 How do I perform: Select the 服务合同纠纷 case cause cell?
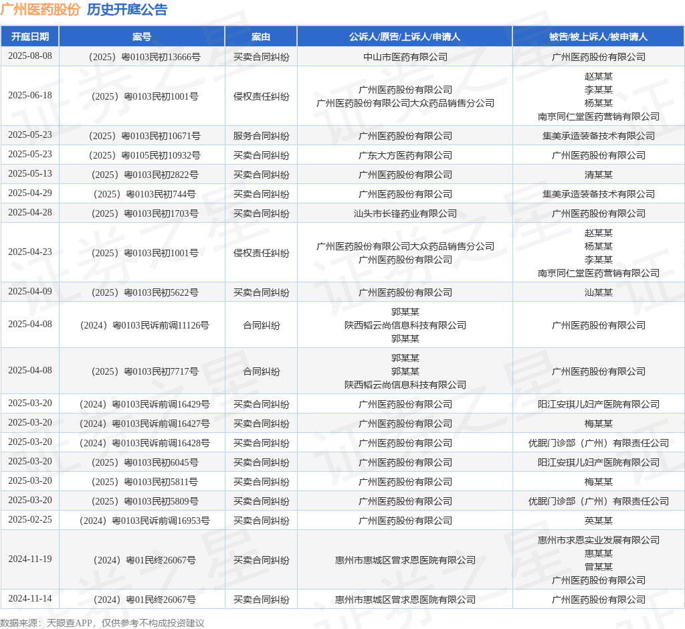(261, 136)
